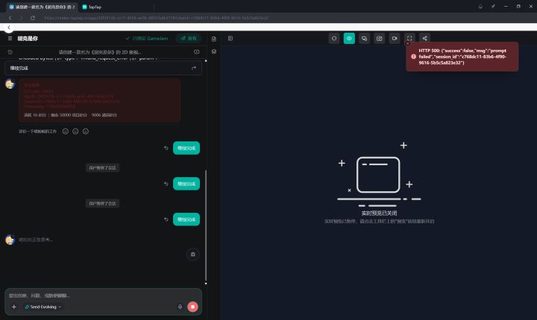
Task: Select the red error message block
Action: coord(100,100)
